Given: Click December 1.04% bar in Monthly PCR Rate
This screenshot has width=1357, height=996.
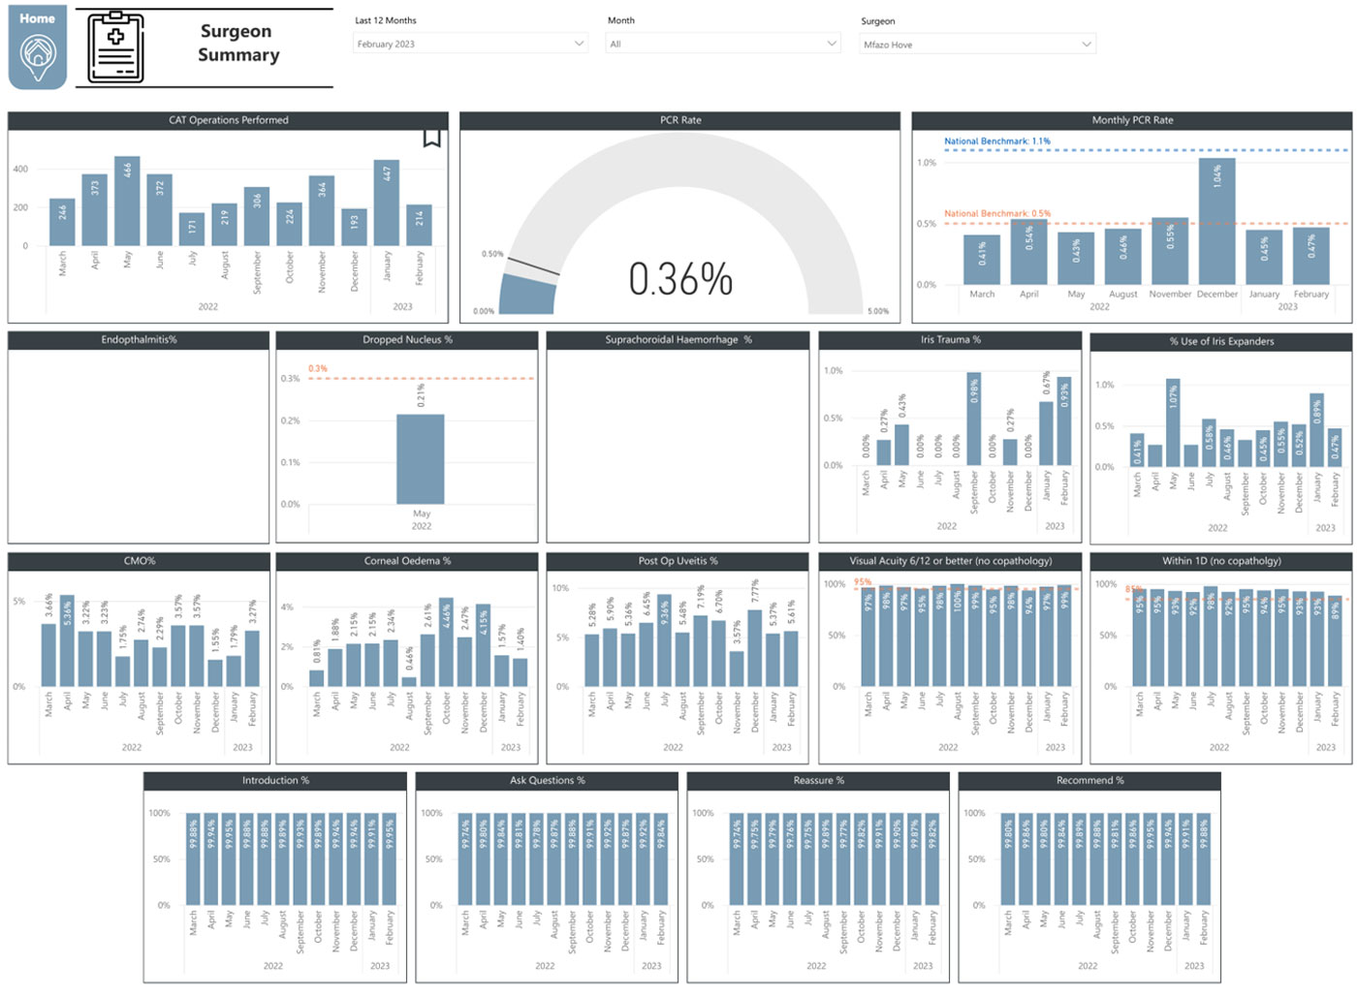Looking at the screenshot, I should pos(1216,221).
